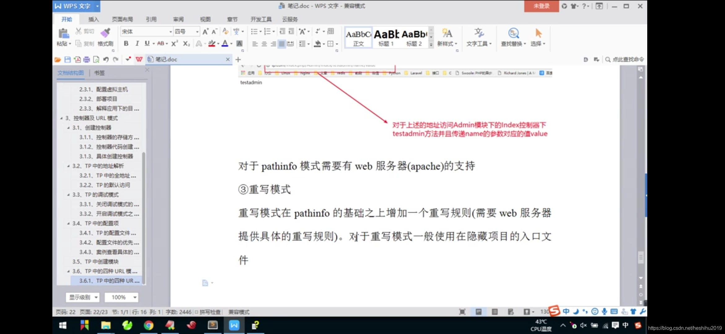Clear formatting with eraser A icon
The height and width of the screenshot is (334, 725).
tap(225, 32)
